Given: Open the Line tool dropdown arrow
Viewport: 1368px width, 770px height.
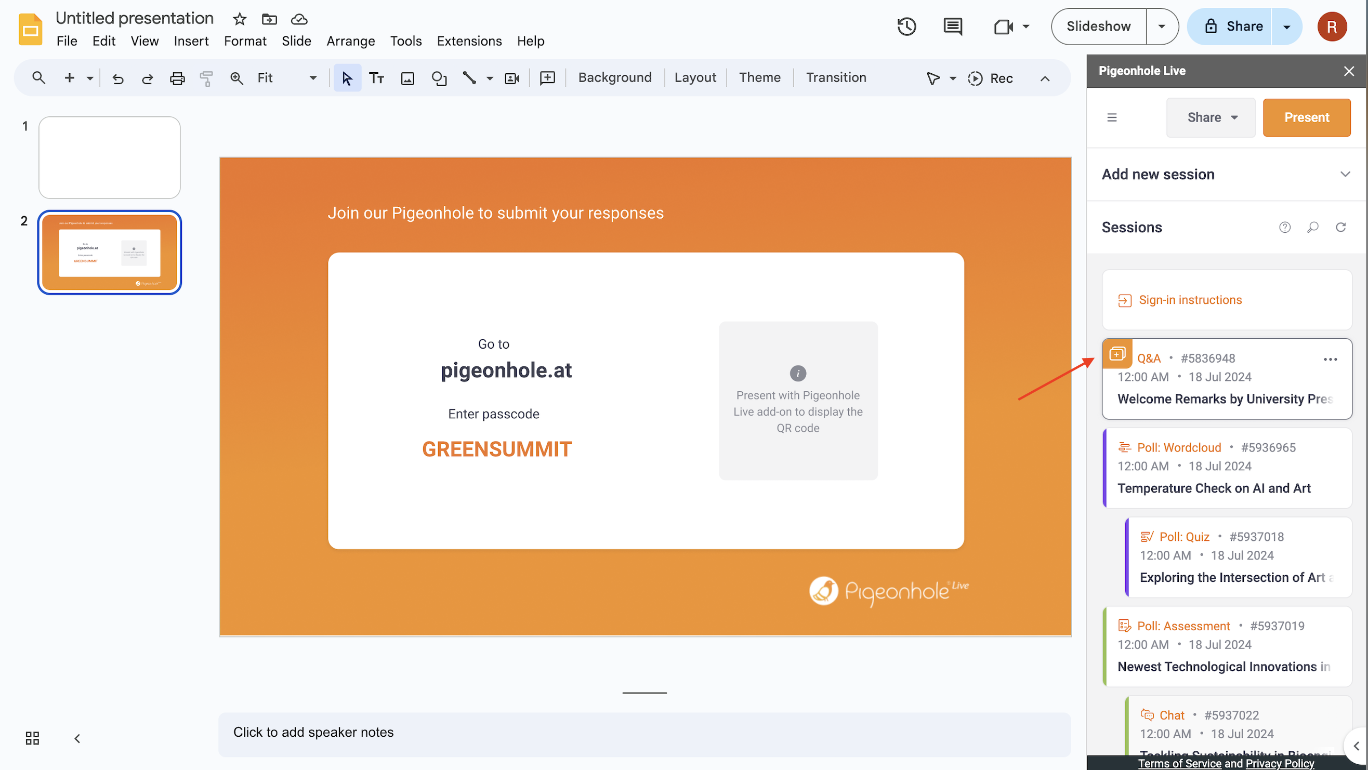Looking at the screenshot, I should [490, 78].
